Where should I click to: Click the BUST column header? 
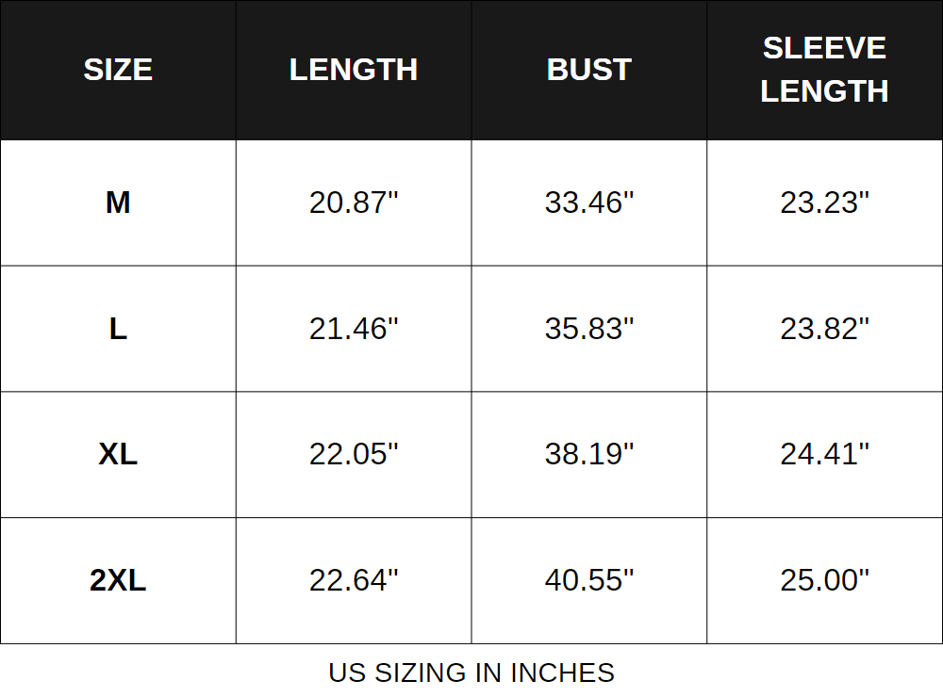point(589,70)
